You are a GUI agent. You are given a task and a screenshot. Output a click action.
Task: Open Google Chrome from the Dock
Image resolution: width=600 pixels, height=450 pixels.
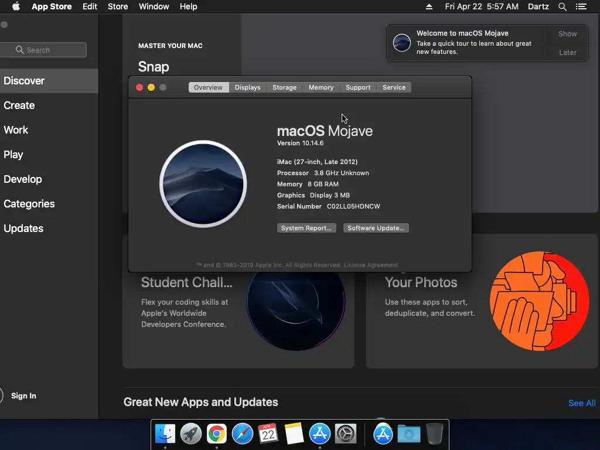[217, 434]
